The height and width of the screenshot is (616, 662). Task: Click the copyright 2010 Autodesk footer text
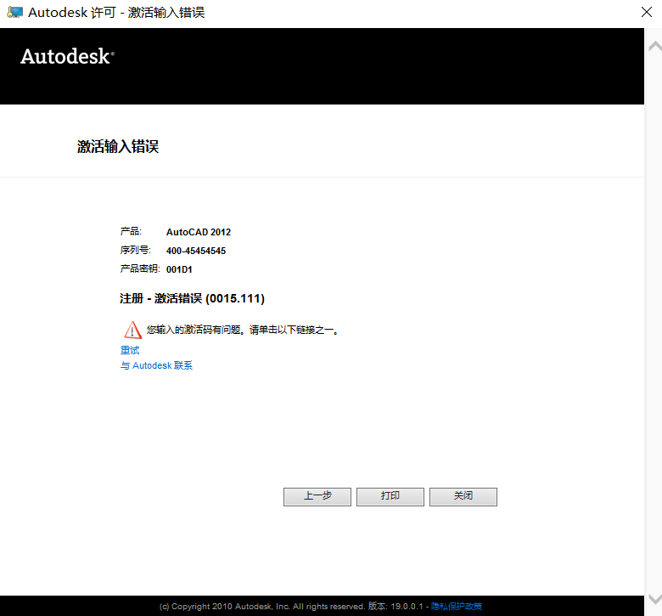tap(261, 607)
